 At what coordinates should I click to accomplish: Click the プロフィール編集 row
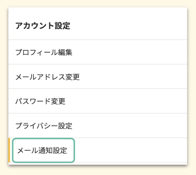click(97, 52)
